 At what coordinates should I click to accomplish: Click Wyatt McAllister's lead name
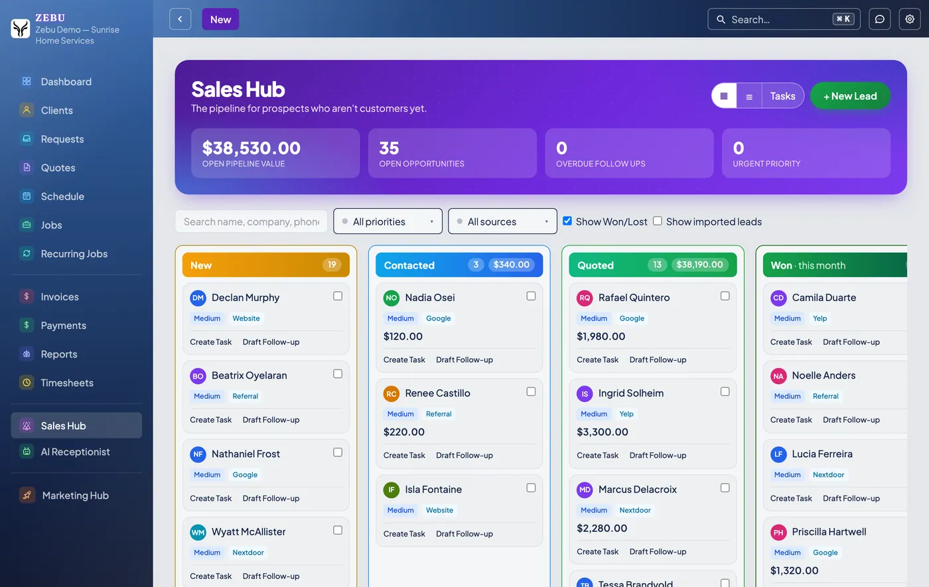[249, 532]
